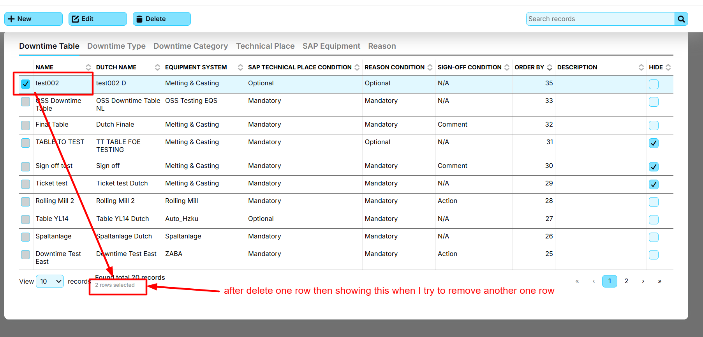The height and width of the screenshot is (337, 703).
Task: Sort by the NAME column arrows
Action: [x=88, y=67]
